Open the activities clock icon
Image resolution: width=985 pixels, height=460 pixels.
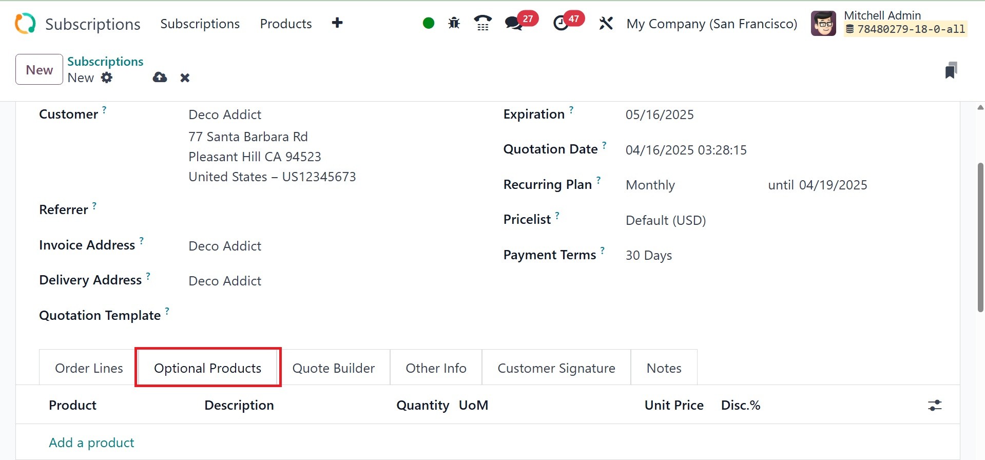click(x=561, y=23)
